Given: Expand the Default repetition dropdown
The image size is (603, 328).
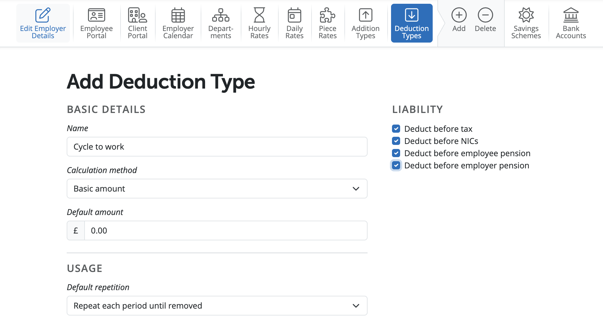Looking at the screenshot, I should [x=217, y=306].
